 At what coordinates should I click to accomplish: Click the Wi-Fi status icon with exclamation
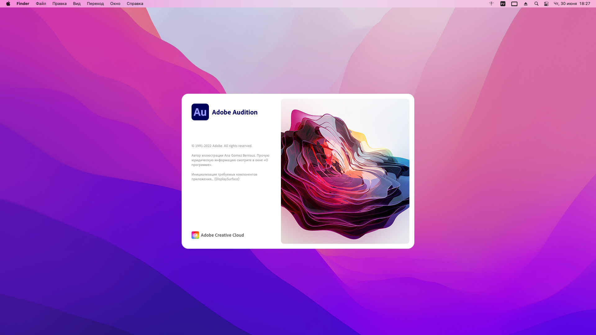(x=491, y=4)
